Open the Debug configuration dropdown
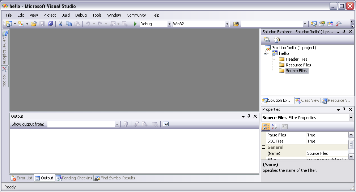 pos(169,24)
